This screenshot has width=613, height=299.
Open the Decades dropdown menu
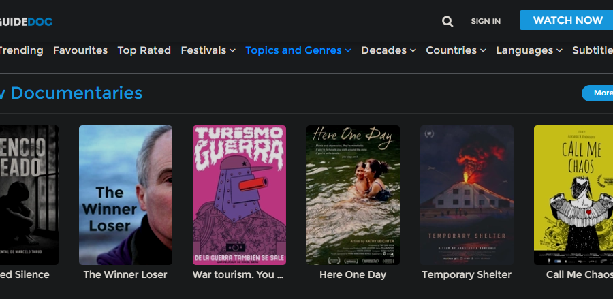click(x=388, y=50)
